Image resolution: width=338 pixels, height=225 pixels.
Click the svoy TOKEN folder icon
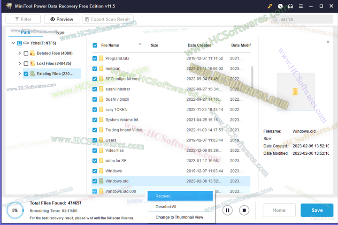(101, 109)
